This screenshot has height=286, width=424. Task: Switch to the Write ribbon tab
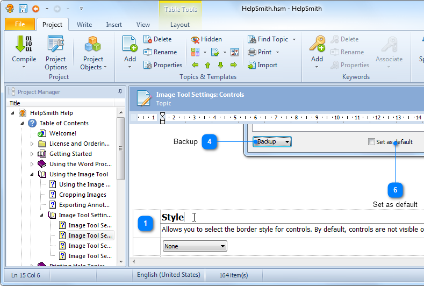[84, 25]
